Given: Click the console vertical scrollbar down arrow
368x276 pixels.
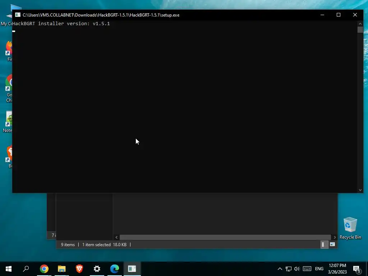Looking at the screenshot, I should click(x=360, y=190).
